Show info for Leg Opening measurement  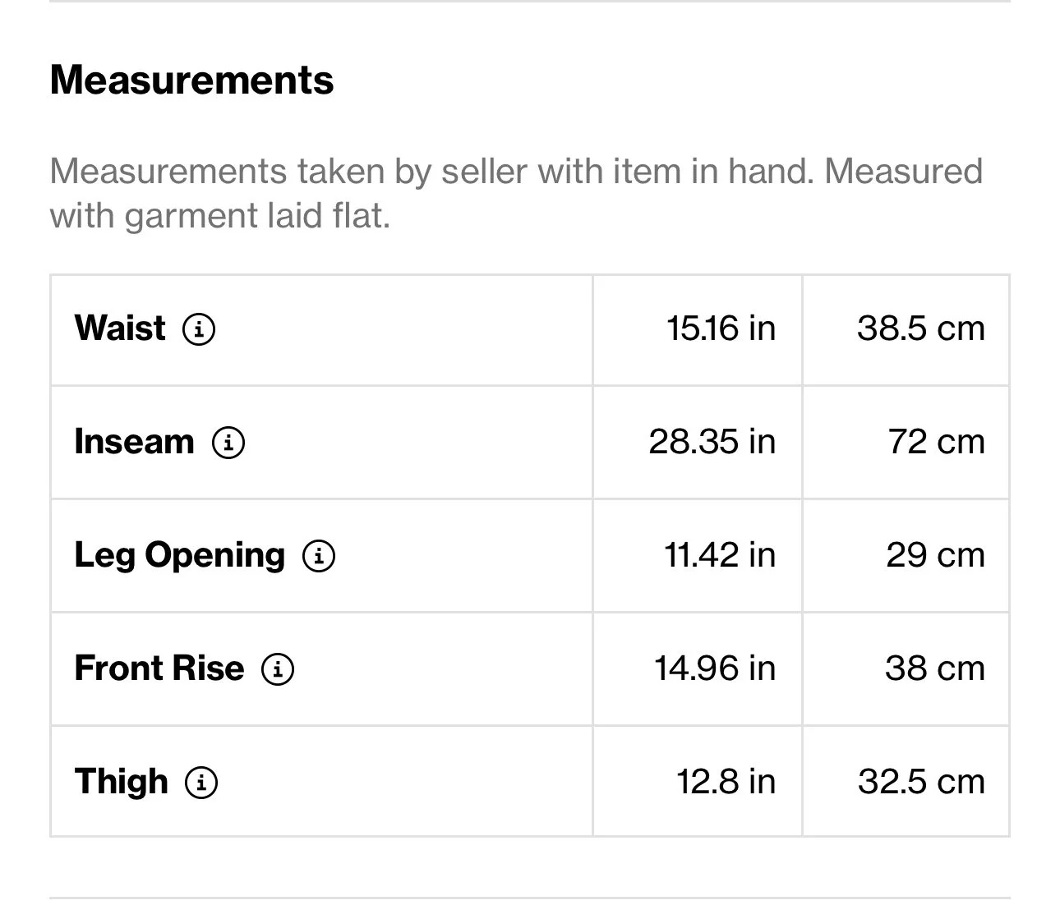tap(319, 556)
